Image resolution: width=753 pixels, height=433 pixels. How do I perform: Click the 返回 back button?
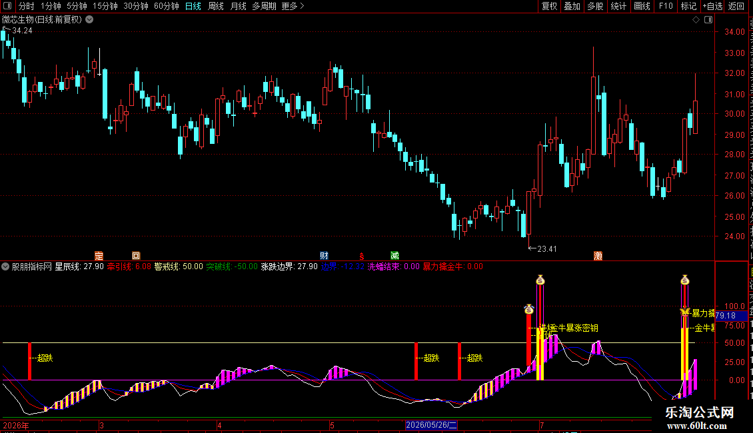(x=736, y=6)
